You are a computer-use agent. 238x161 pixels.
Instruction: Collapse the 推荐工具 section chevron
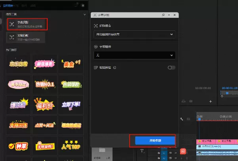pyautogui.click(x=85, y=14)
